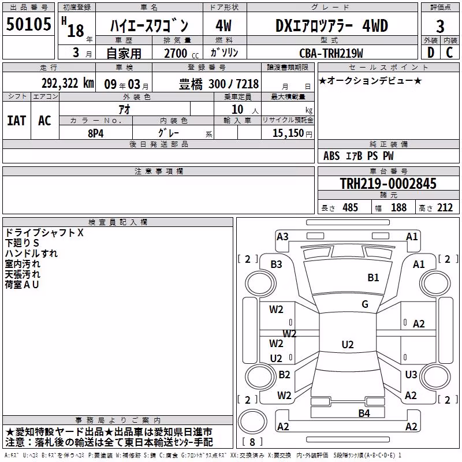Select the vehicle history 自家用

pos(124,53)
